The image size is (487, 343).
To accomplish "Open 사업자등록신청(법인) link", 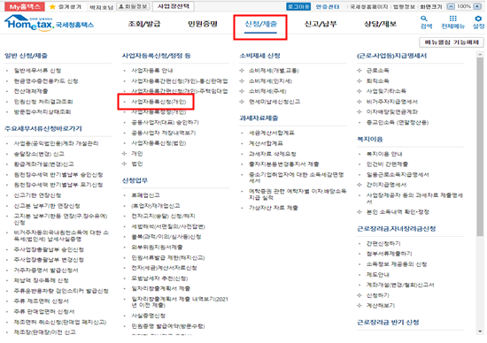I will (x=158, y=143).
